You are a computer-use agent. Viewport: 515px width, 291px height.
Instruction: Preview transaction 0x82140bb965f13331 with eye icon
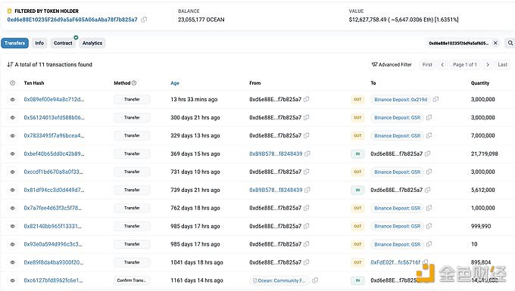(12, 226)
